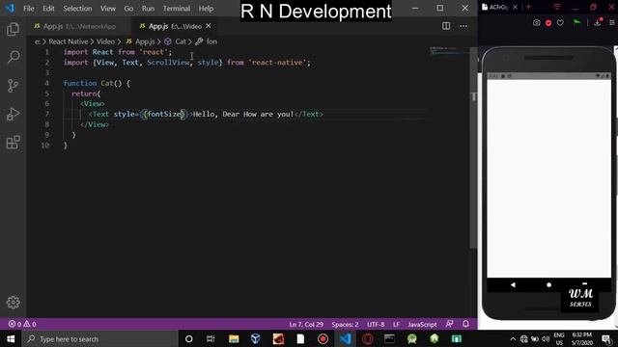This screenshot has width=618, height=347.
Task: Select the App.js Video editor tab
Action: coord(176,26)
